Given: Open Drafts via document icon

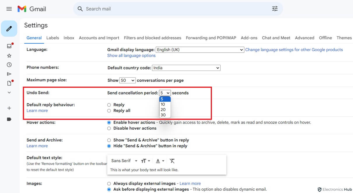Looking at the screenshot, I should pos(9,83).
